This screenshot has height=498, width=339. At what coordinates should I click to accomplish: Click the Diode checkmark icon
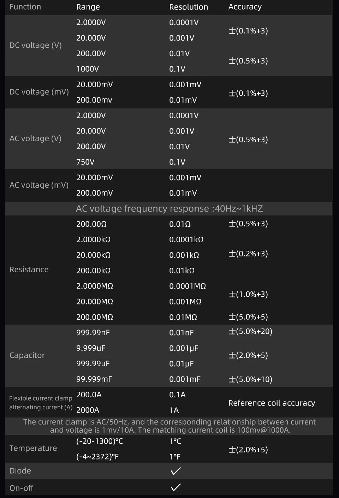[x=176, y=471]
